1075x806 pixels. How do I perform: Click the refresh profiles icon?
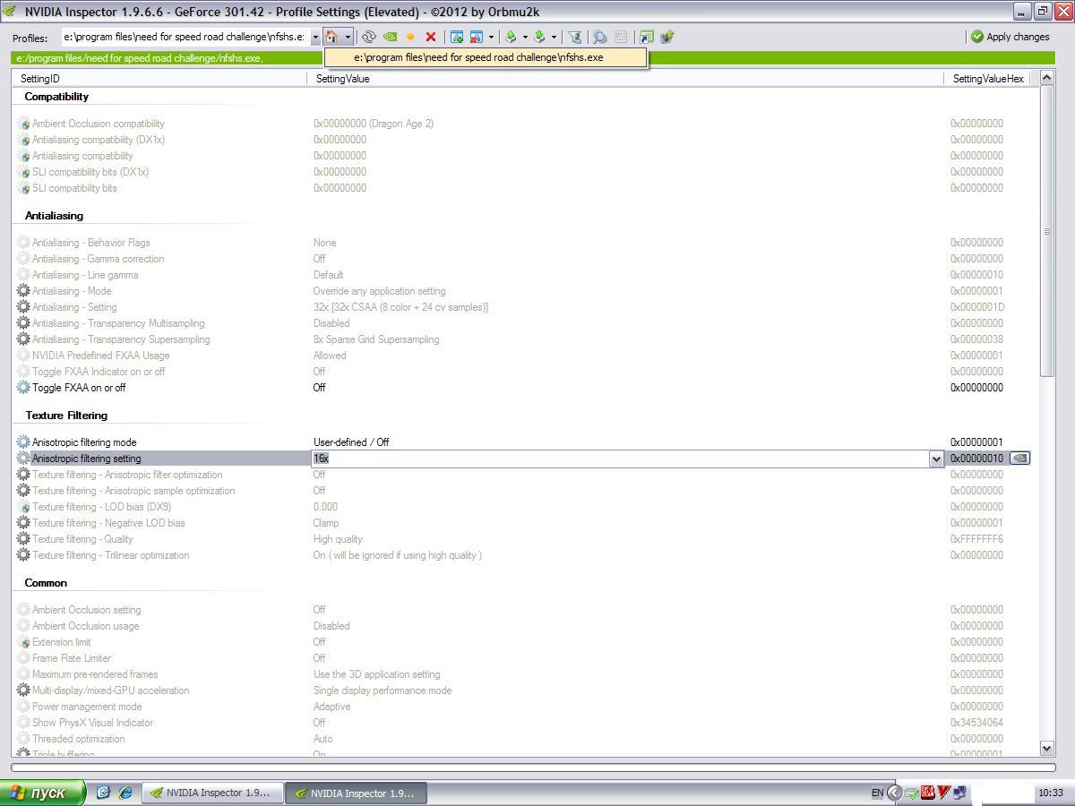pyautogui.click(x=368, y=37)
